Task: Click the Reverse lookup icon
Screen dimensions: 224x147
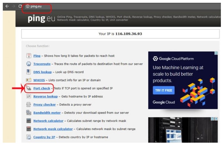Action: coord(28,96)
